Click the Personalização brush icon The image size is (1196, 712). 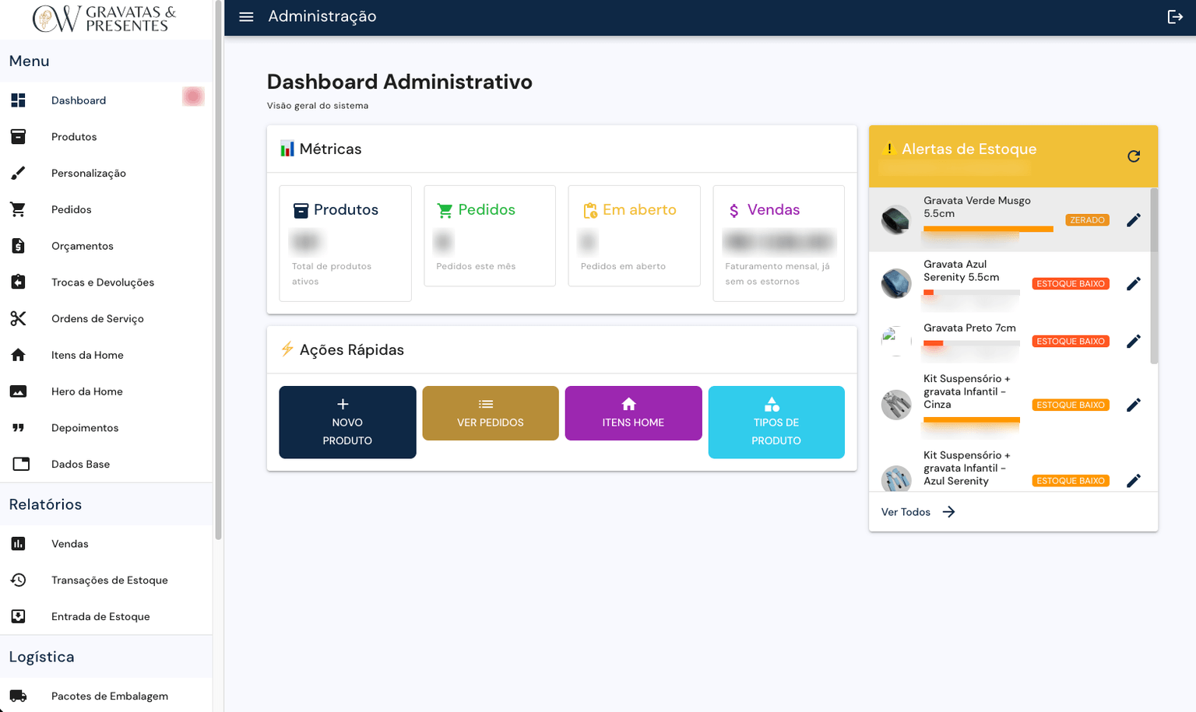(18, 173)
